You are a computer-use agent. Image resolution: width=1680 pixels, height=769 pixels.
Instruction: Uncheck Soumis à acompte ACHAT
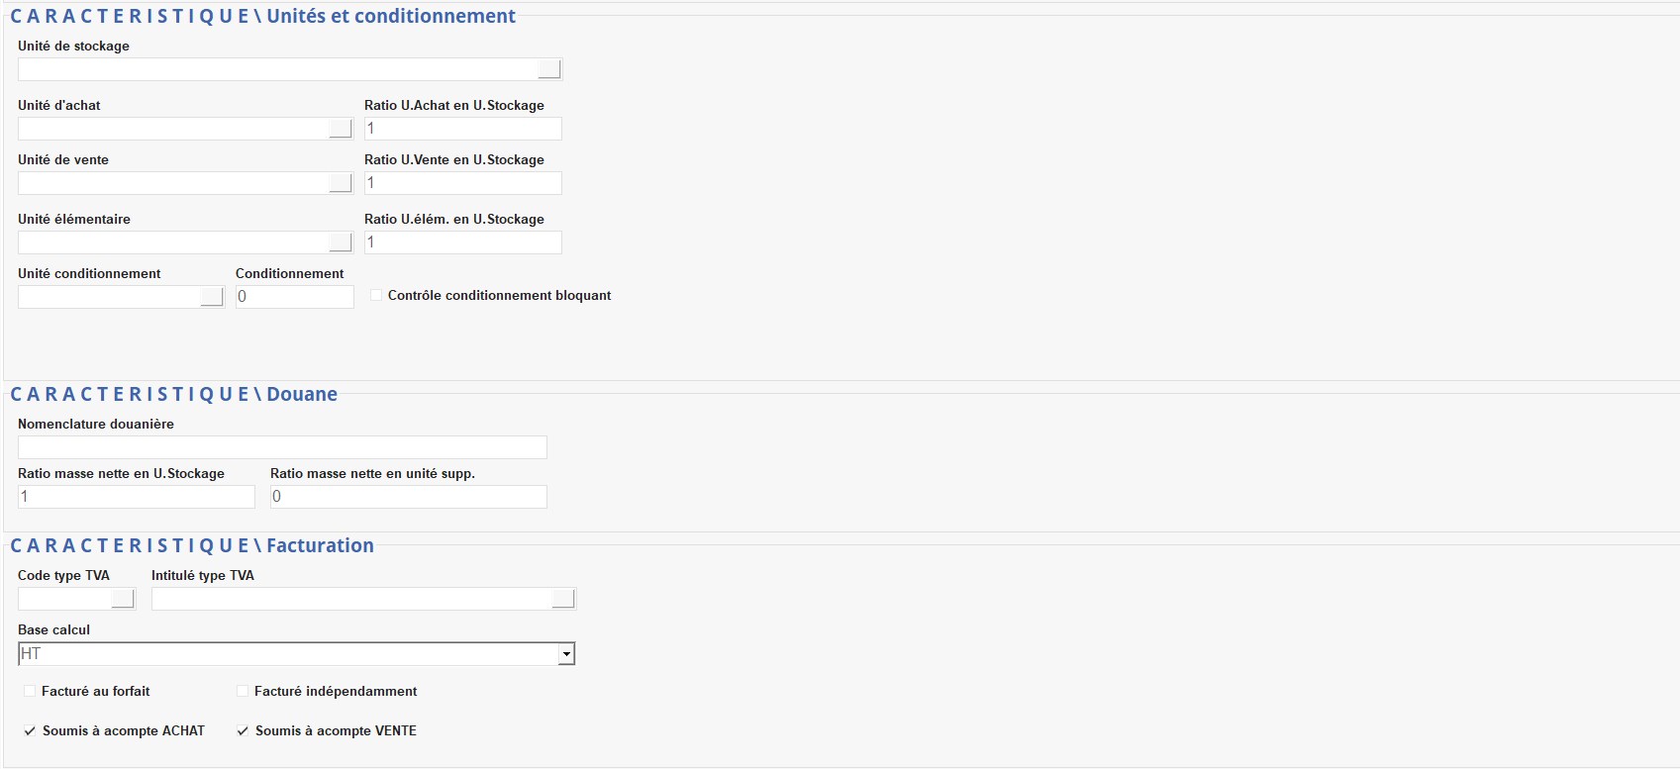pos(30,730)
